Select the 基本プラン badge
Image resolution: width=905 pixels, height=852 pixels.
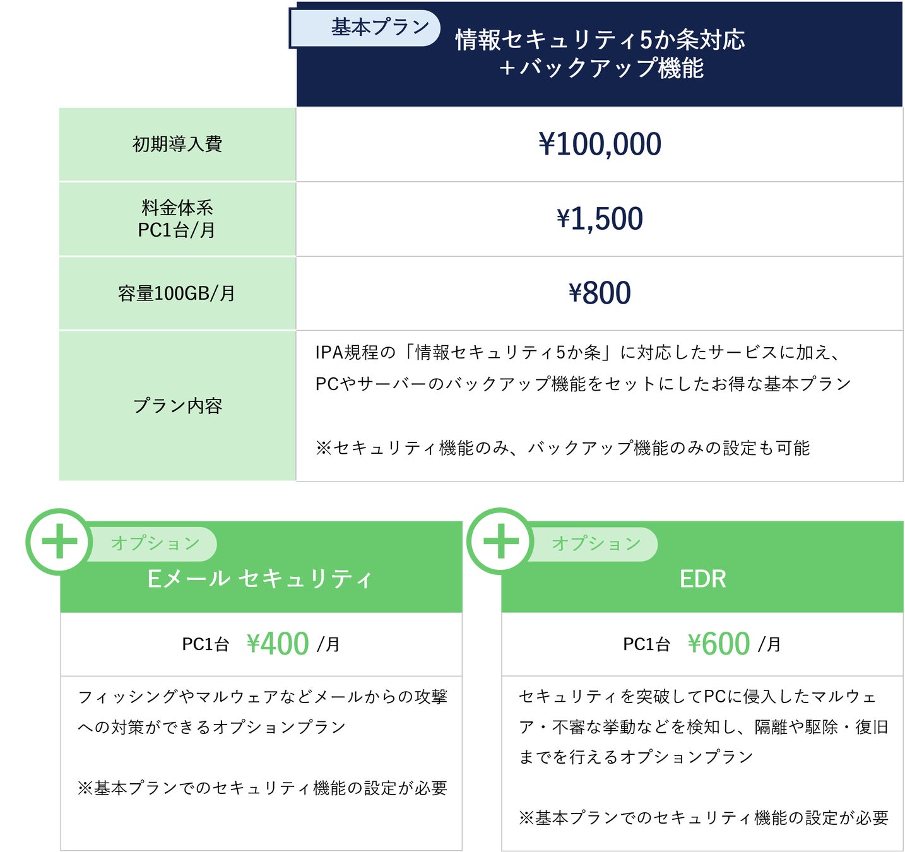(365, 28)
